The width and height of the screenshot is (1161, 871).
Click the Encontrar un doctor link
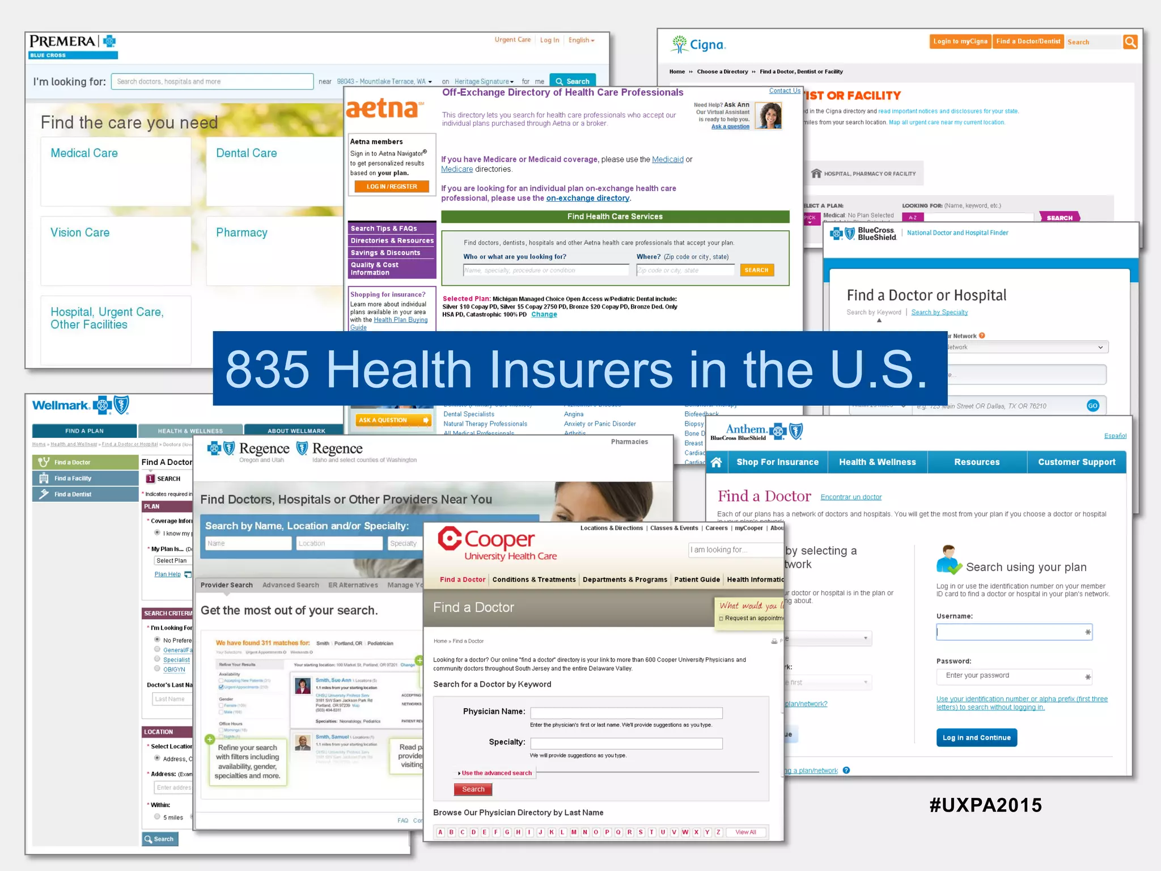point(851,497)
